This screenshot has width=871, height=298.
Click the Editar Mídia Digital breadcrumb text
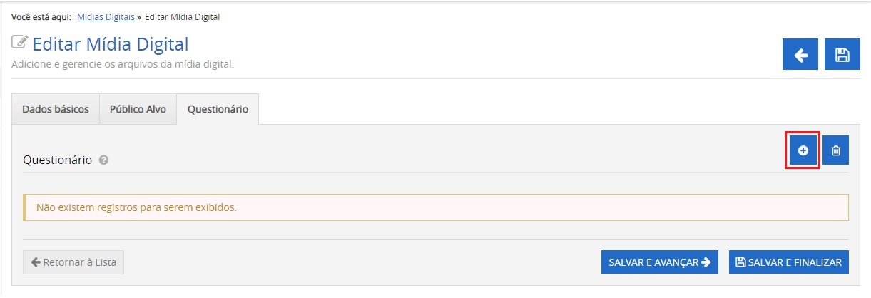tap(182, 16)
